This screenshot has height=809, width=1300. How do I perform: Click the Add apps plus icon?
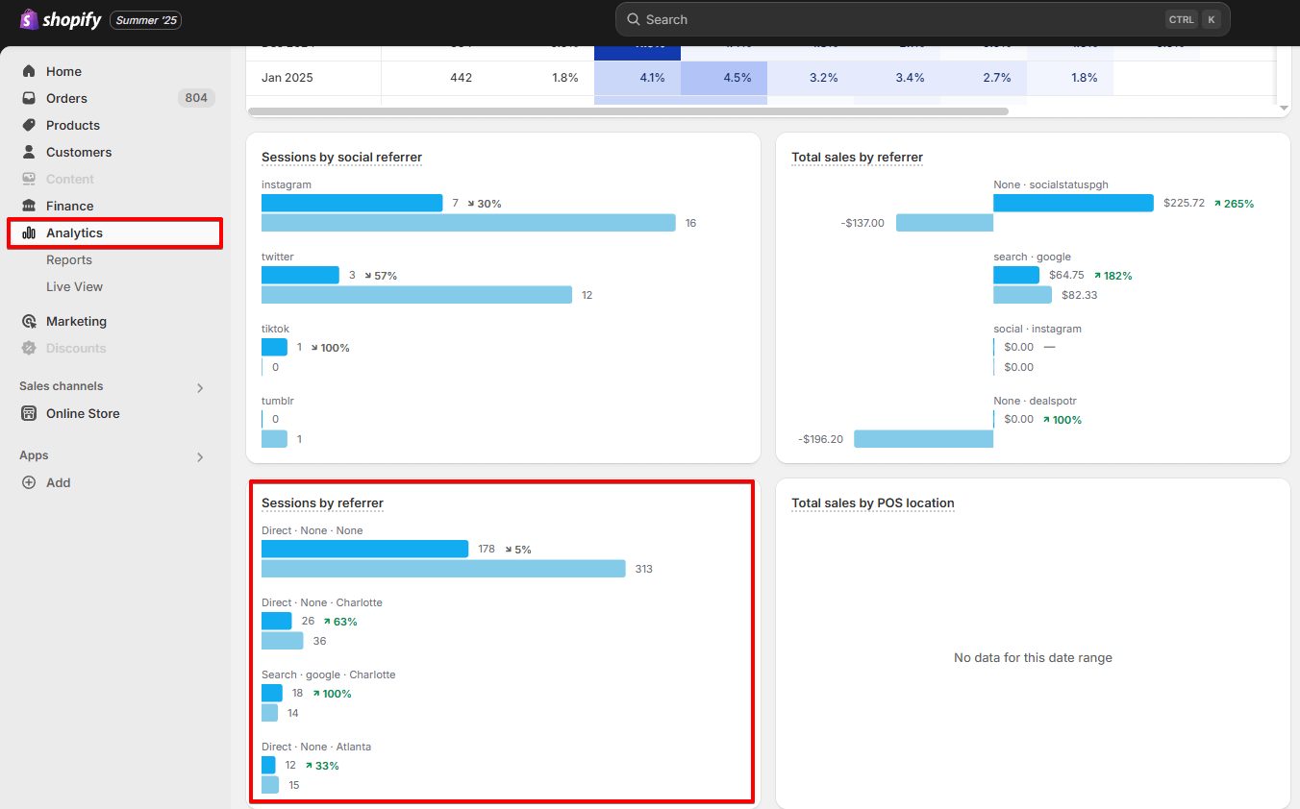[x=29, y=482]
